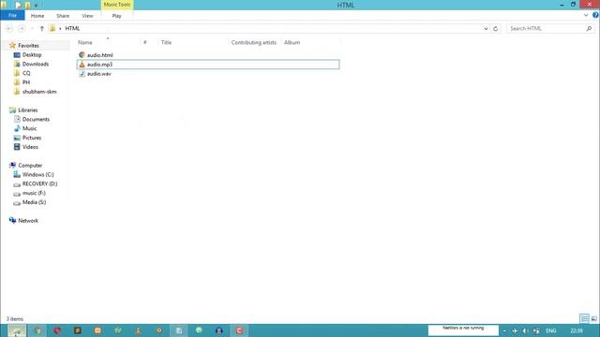Open the Play tab under Music Tools
Screen dimensions: 600x337
(116, 16)
